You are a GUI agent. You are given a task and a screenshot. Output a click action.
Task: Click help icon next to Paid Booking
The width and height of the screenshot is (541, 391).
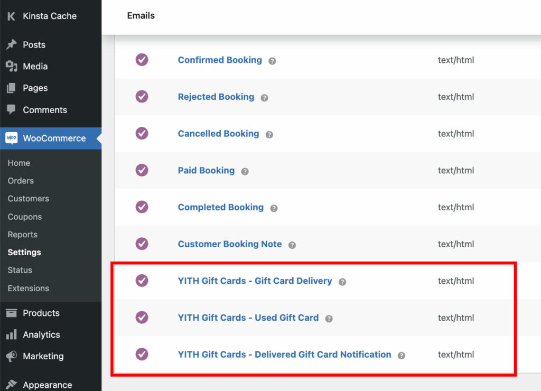point(245,172)
